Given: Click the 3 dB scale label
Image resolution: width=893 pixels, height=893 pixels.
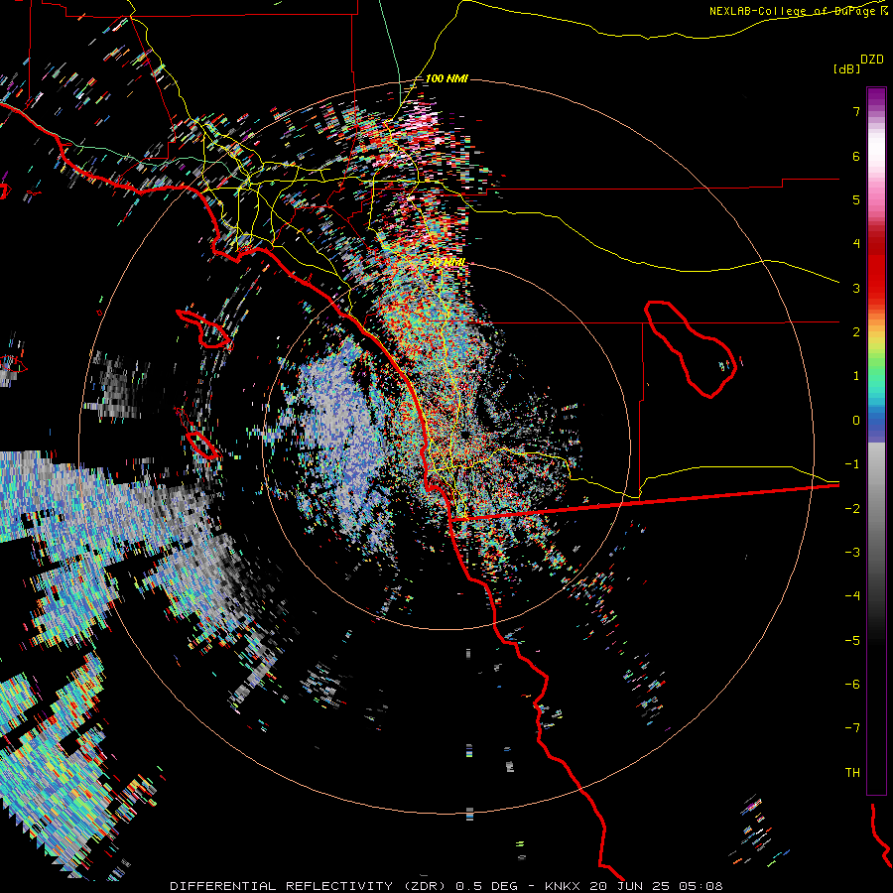Looking at the screenshot, I should pyautogui.click(x=856, y=288).
